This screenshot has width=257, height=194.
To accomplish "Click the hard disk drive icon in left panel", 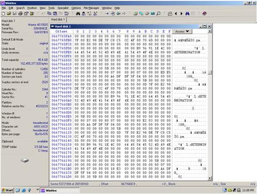I will tap(25, 160).
